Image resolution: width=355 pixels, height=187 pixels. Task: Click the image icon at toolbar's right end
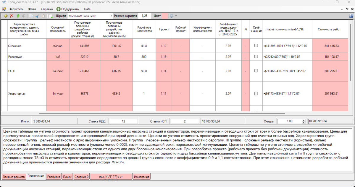click(351, 16)
